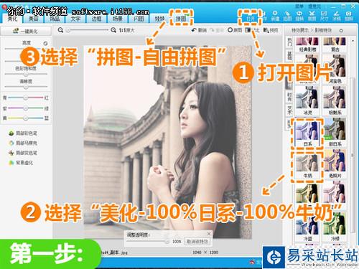Open the 拼图 (collage) tab

point(181,18)
